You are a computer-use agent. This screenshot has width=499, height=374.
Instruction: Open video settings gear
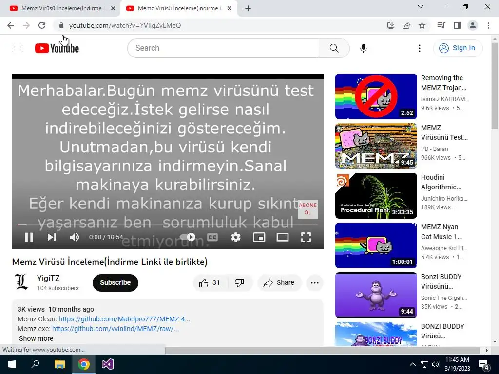pos(236,237)
